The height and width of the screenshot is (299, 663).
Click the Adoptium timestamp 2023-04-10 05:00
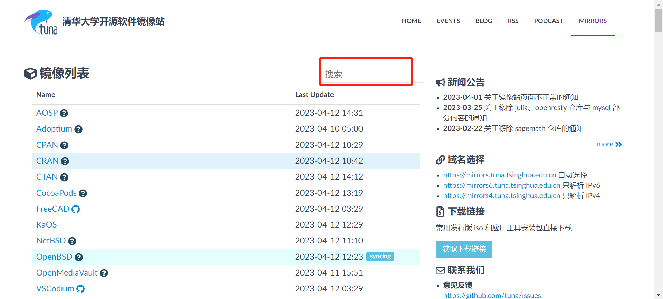pyautogui.click(x=329, y=129)
